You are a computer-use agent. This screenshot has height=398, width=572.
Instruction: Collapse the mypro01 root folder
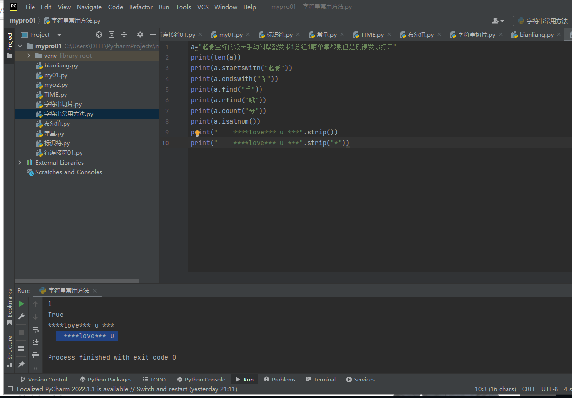point(20,46)
